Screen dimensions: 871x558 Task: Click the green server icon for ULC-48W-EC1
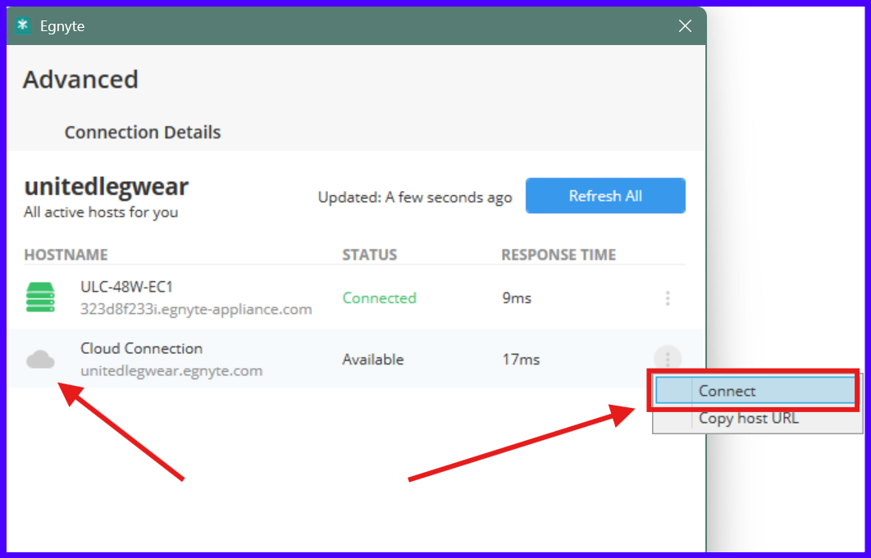click(40, 297)
